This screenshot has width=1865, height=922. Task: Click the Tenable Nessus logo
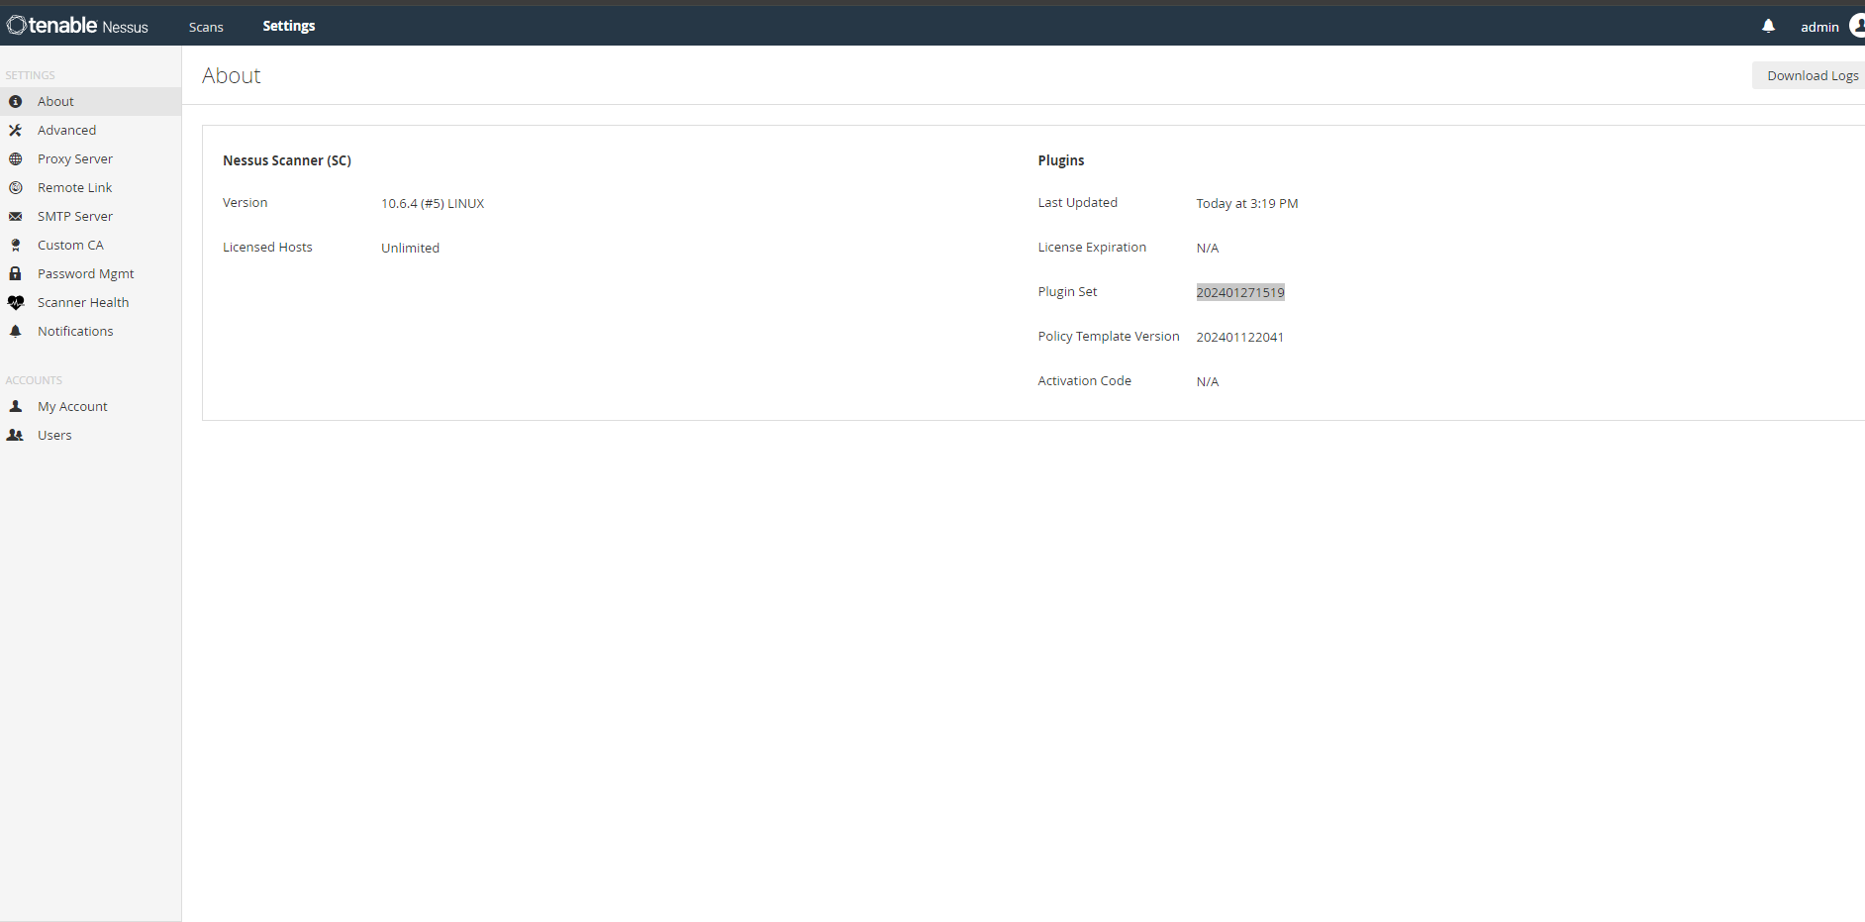77,26
